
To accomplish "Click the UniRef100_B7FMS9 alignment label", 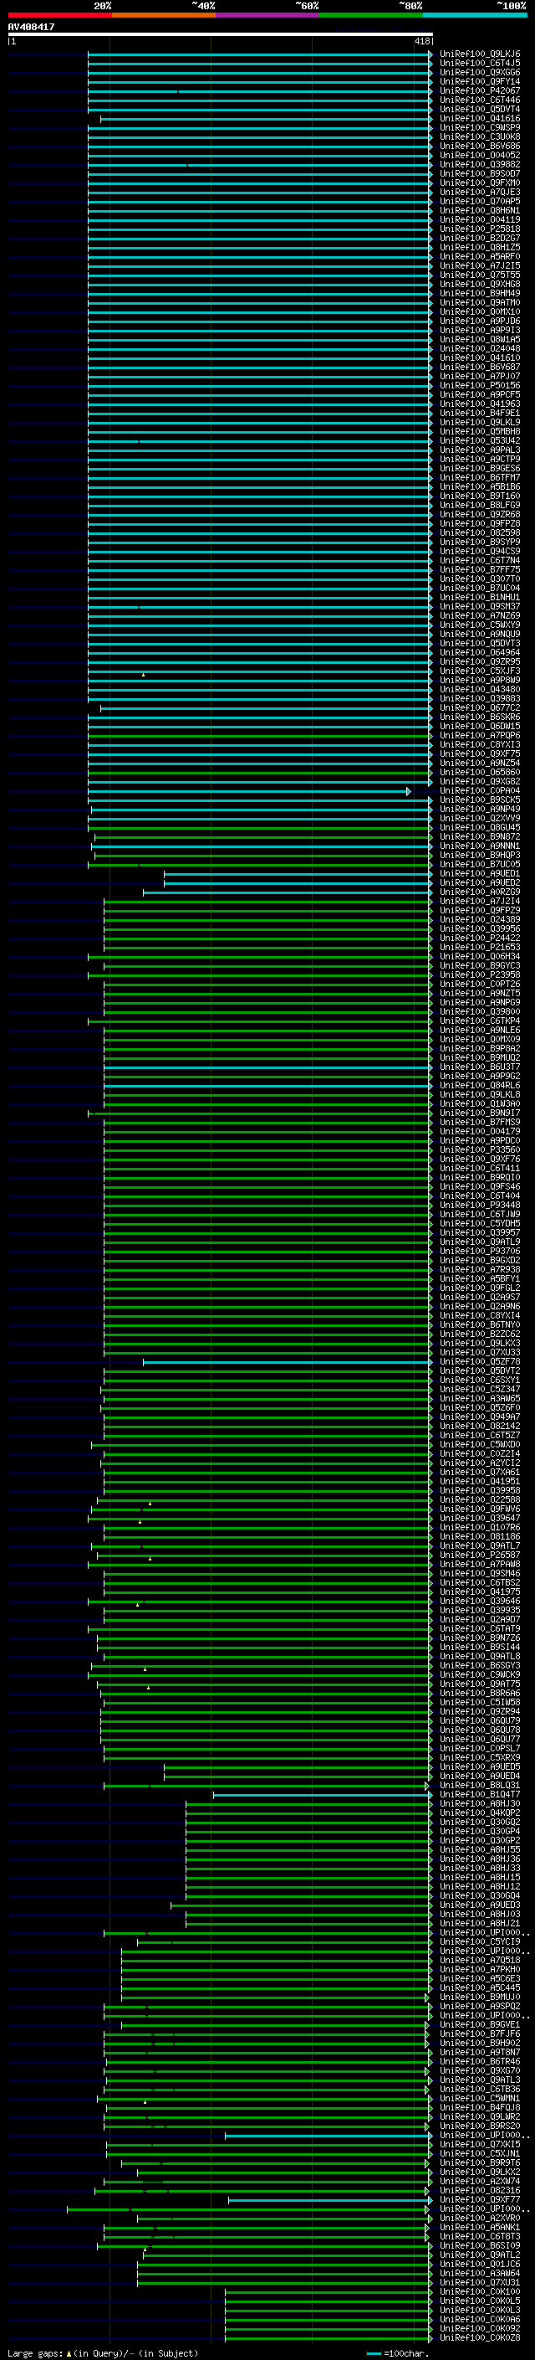I will click(480, 1121).
